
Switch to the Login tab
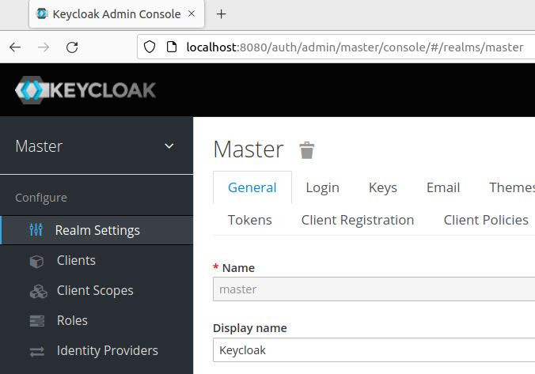pos(322,187)
